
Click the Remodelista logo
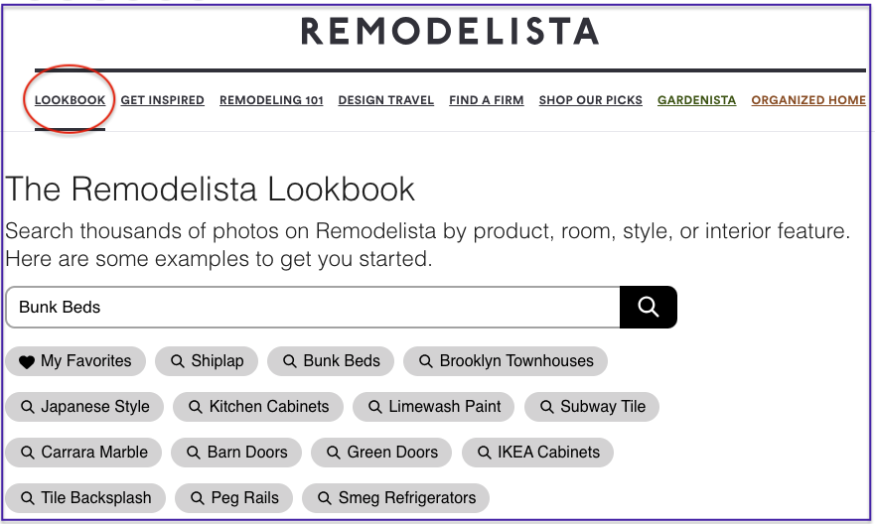(450, 32)
